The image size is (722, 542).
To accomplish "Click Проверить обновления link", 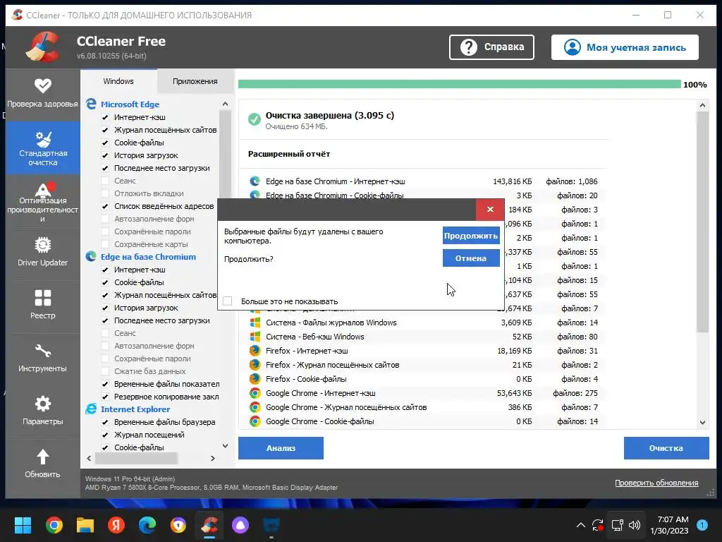I will tap(656, 483).
